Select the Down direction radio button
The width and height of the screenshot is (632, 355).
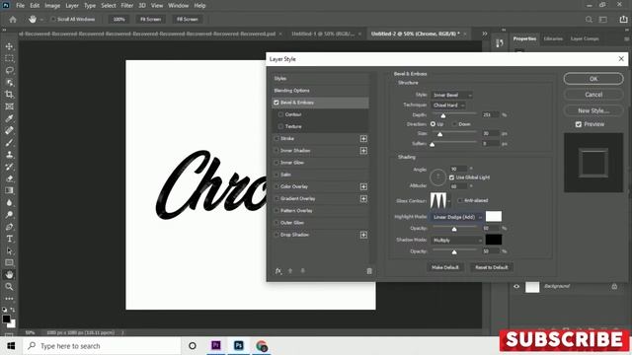pyautogui.click(x=454, y=124)
